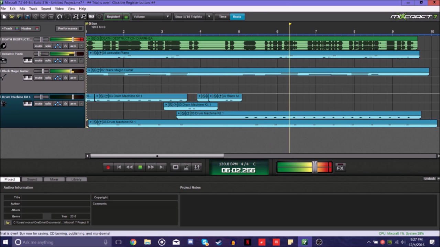440x247 pixels.
Task: Solo the DEATH DESTRUCTI... track
Action: click(48, 46)
